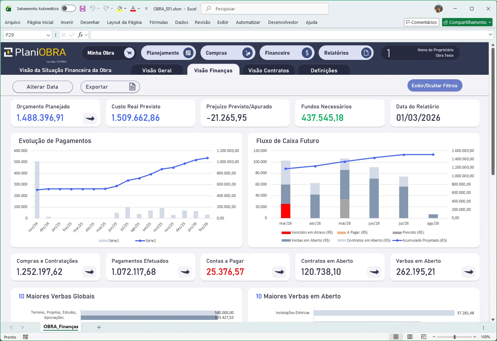Open the formula bar options handle

[x=56, y=35]
